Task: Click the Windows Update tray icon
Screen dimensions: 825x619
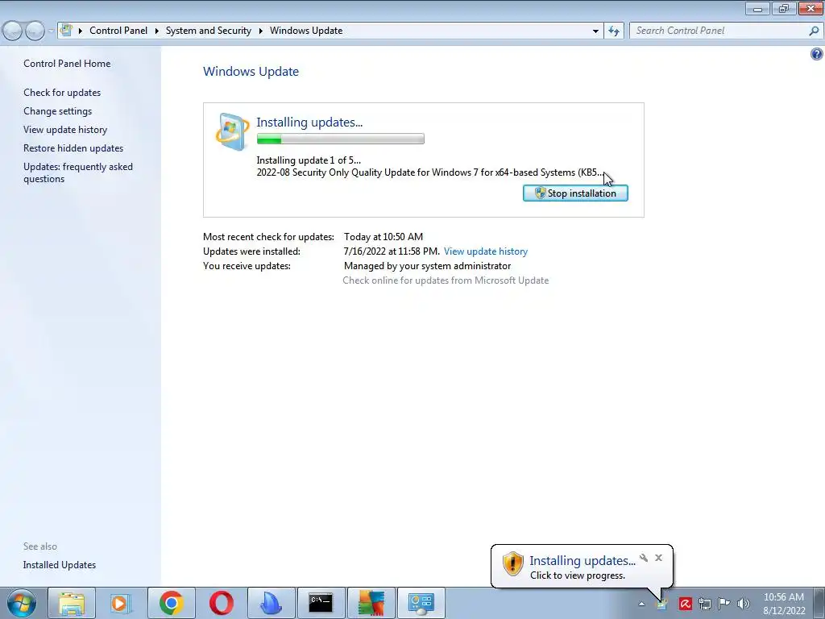Action: (x=662, y=604)
